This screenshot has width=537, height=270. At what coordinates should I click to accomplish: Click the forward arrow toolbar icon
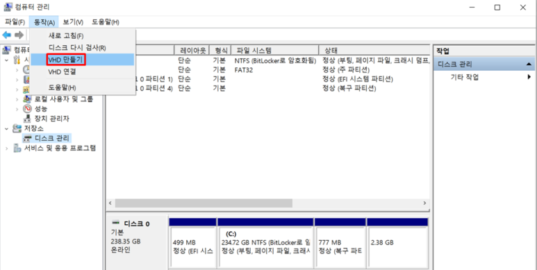19,35
